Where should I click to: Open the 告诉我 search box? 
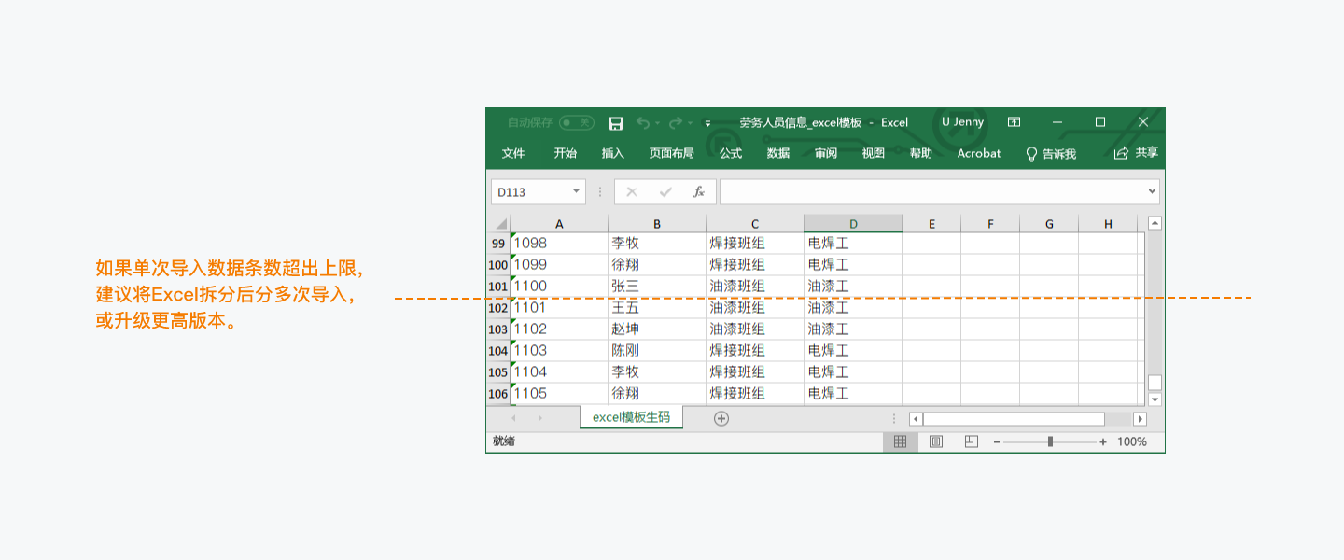coord(1051,154)
